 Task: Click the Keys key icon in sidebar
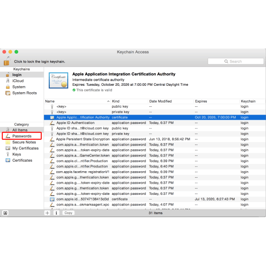[x=8, y=154]
